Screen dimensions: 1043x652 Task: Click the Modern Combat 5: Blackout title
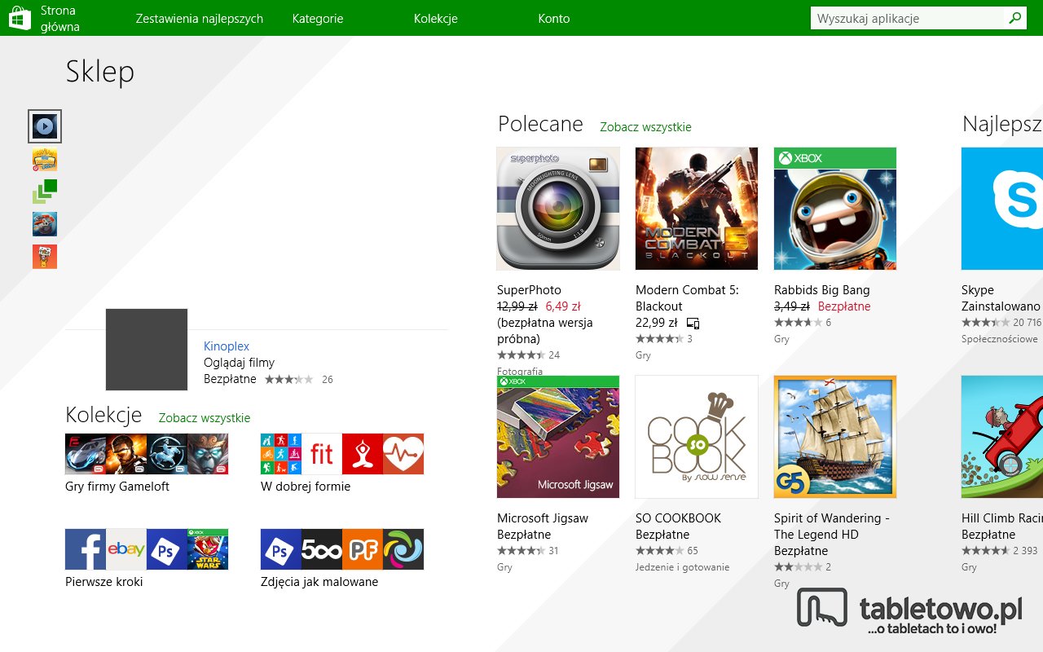click(x=687, y=298)
